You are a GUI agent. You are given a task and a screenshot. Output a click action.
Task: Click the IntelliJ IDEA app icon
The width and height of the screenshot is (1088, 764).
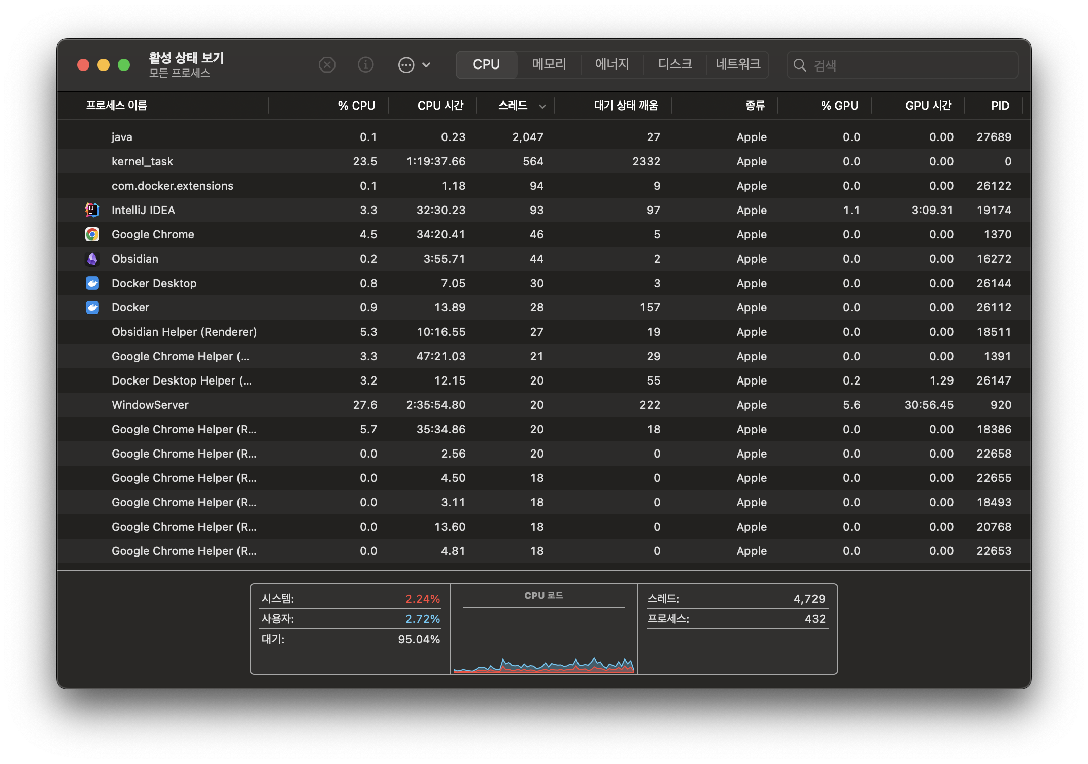(x=92, y=210)
